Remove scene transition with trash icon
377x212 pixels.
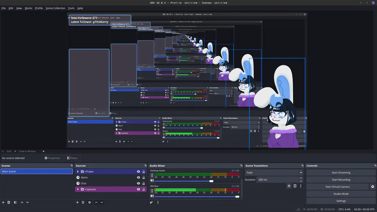click(295, 186)
